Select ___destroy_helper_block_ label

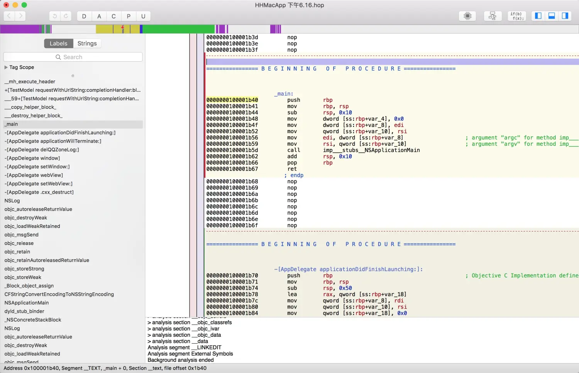click(34, 116)
